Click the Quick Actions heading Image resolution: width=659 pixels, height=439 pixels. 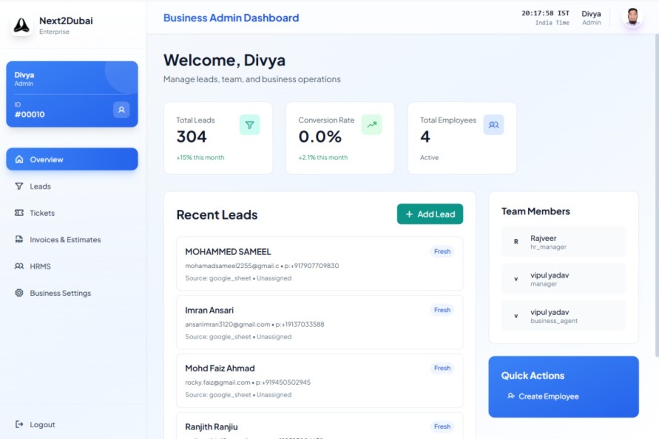click(533, 376)
